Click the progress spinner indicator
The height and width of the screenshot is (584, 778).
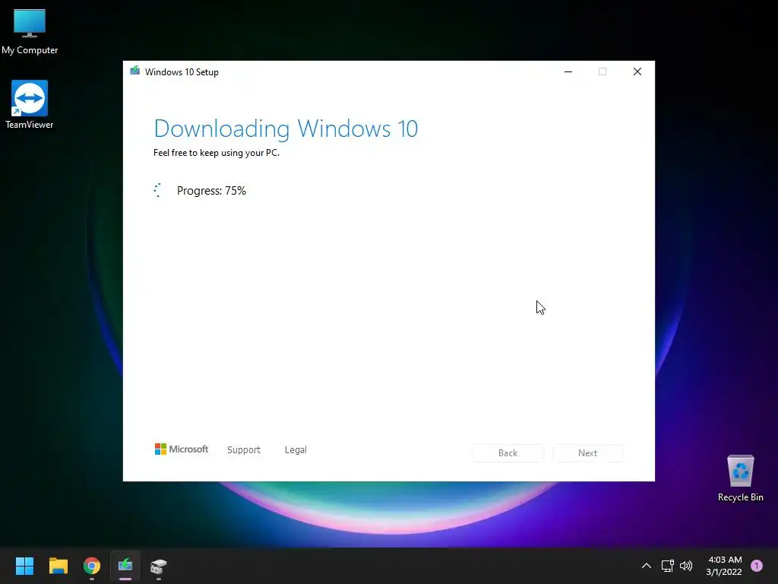pyautogui.click(x=158, y=190)
